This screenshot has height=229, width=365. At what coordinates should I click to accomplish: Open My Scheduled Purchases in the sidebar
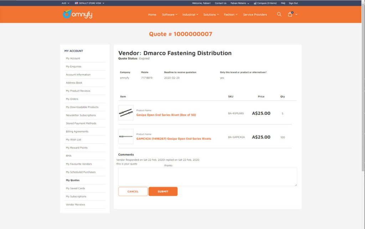click(x=81, y=172)
